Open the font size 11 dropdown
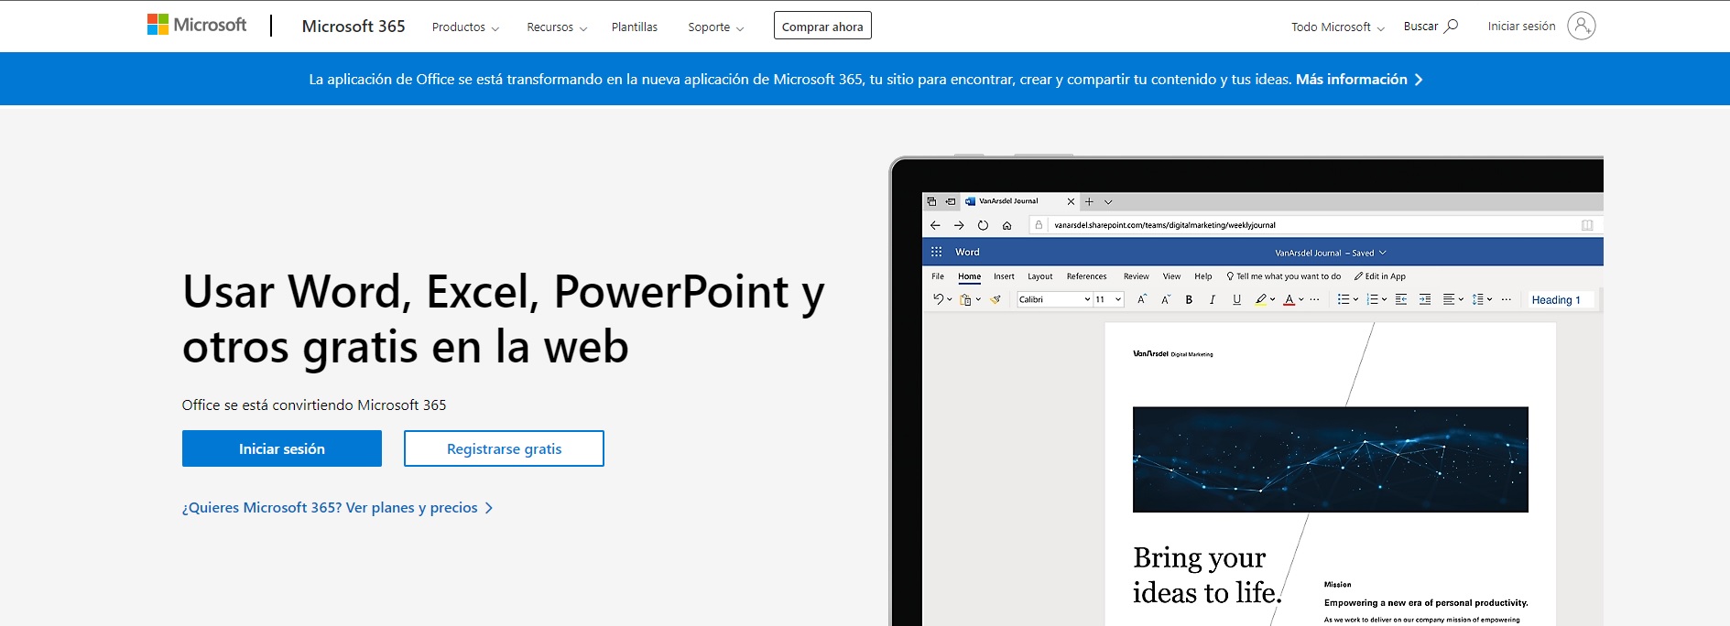This screenshot has height=626, width=1730. coord(1118,299)
